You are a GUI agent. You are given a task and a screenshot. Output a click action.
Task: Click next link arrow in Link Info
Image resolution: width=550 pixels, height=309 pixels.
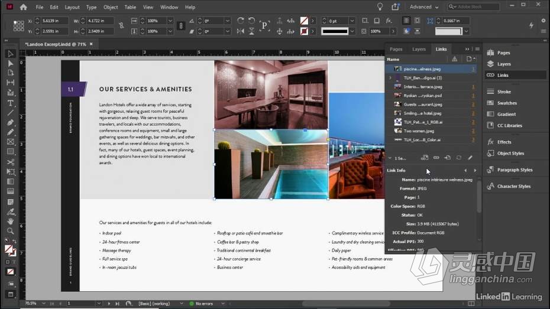[x=475, y=170]
